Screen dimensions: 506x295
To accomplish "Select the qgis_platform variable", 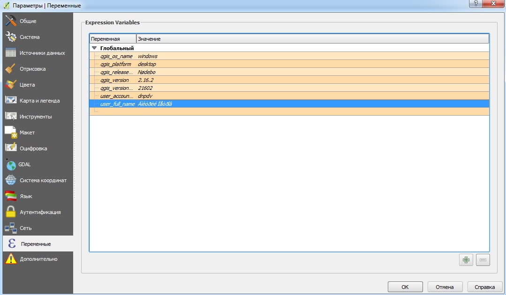I will click(115, 64).
